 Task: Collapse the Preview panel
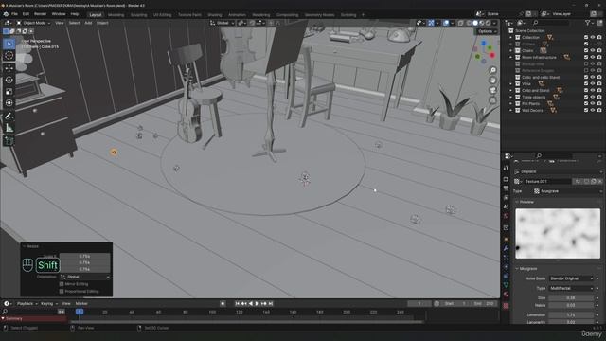click(517, 202)
